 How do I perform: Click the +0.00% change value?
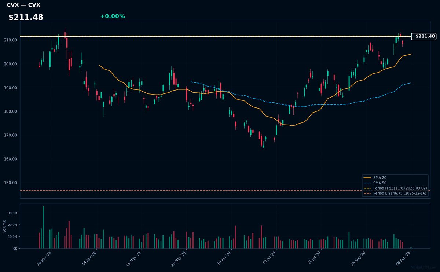pyautogui.click(x=112, y=16)
